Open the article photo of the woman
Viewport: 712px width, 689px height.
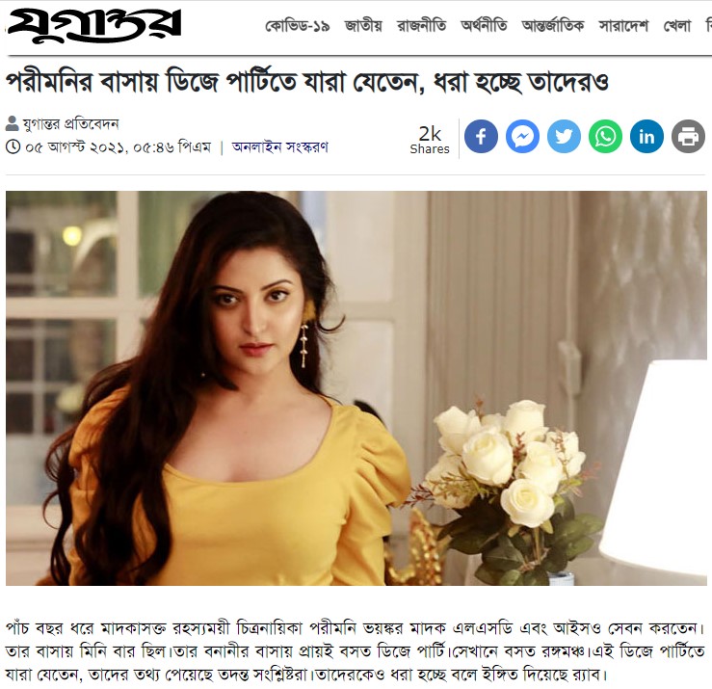click(x=356, y=388)
